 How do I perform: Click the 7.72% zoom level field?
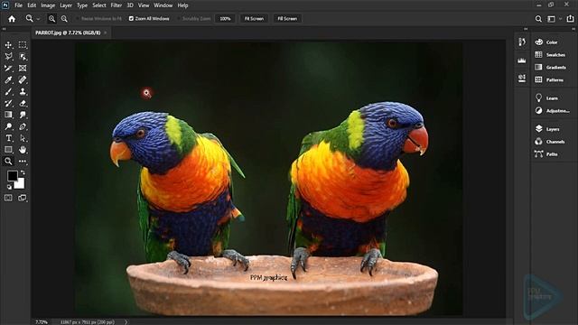(x=42, y=322)
